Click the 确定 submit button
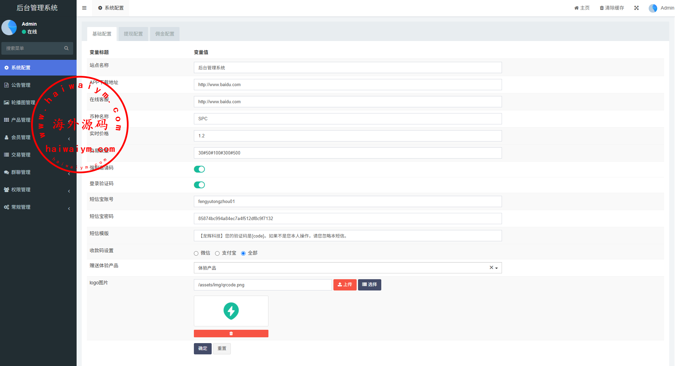Screen dimensions: 675x366 (x=202, y=349)
